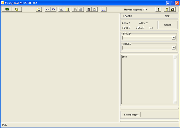180x128 pixels.
Task: Click the LOADED column header
Action: (128, 16)
